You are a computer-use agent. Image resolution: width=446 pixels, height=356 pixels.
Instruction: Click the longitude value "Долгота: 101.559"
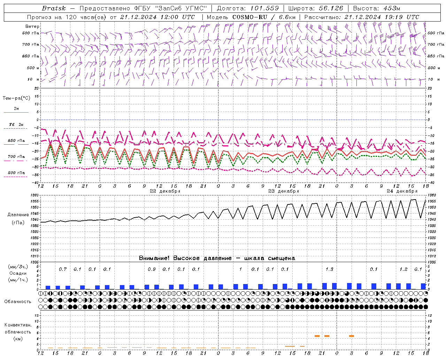pyautogui.click(x=248, y=8)
